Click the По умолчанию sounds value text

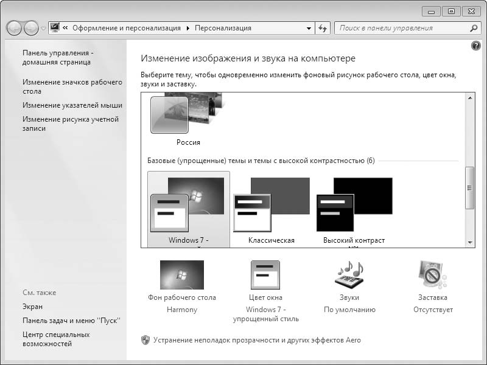click(349, 310)
